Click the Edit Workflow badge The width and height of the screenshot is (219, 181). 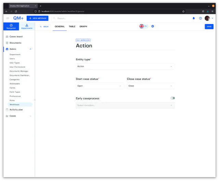83,40
